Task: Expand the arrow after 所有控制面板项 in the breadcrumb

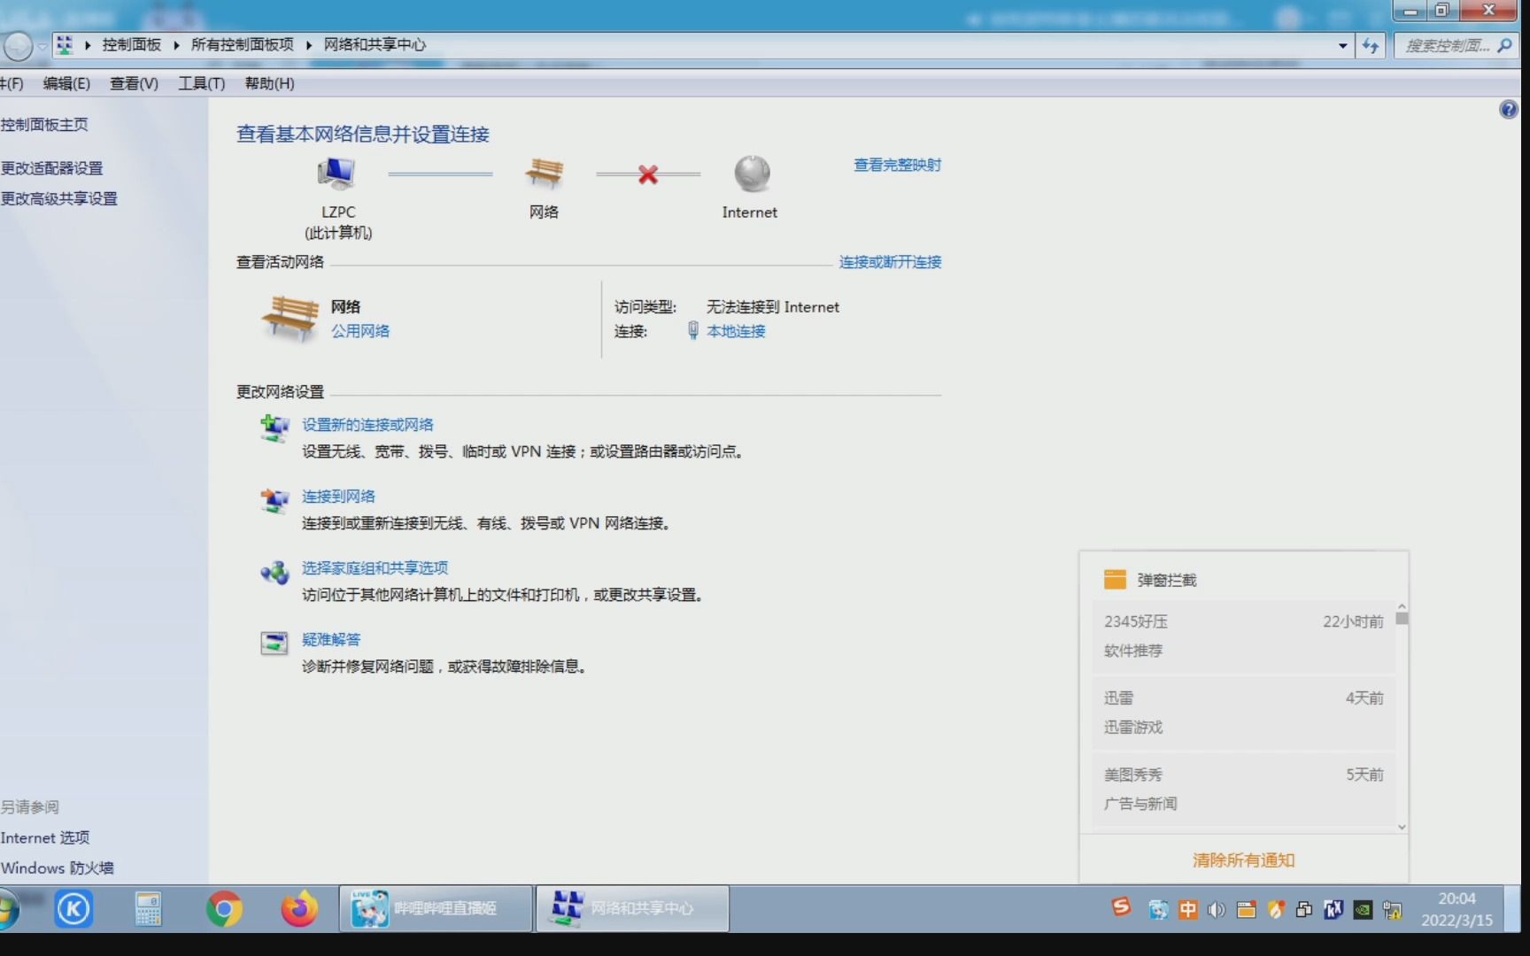Action: [x=308, y=45]
